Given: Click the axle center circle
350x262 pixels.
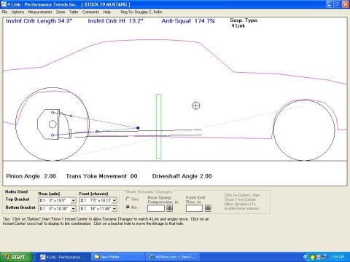Looking at the screenshot, I should [x=52, y=124].
